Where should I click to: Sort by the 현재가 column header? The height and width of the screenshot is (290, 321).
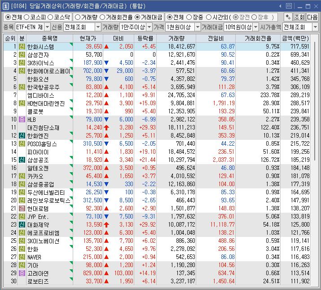[x=88, y=38]
